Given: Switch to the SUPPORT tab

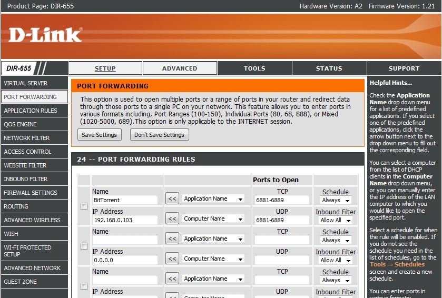Looking at the screenshot, I should click(x=404, y=68).
